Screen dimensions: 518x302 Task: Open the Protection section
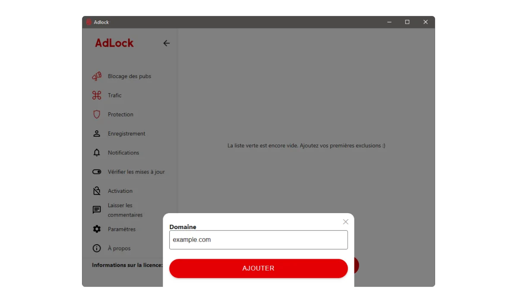[120, 114]
